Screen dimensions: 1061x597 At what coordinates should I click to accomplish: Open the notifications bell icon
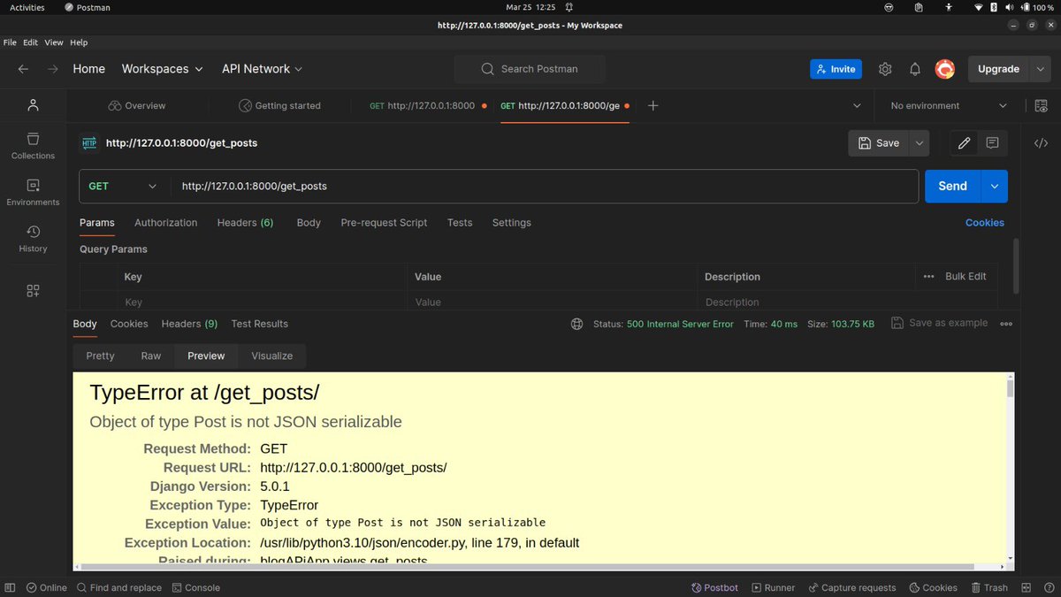(915, 69)
